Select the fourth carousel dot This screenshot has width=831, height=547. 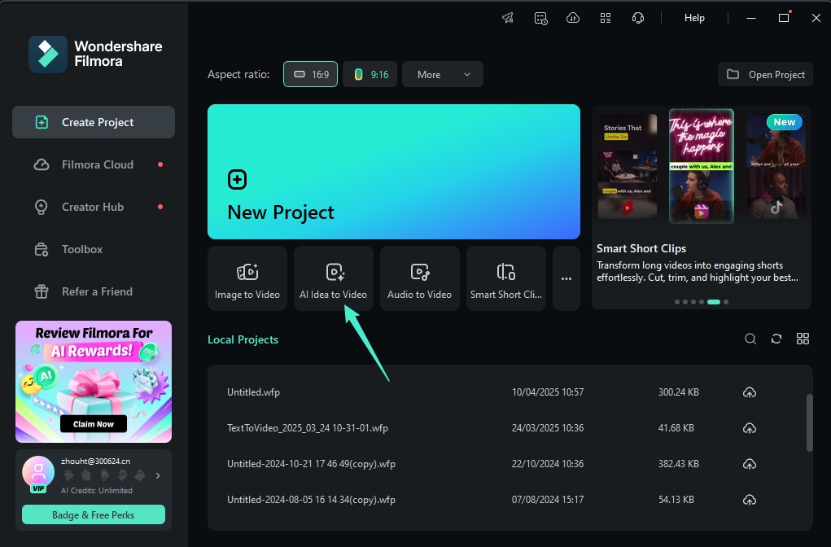point(701,302)
